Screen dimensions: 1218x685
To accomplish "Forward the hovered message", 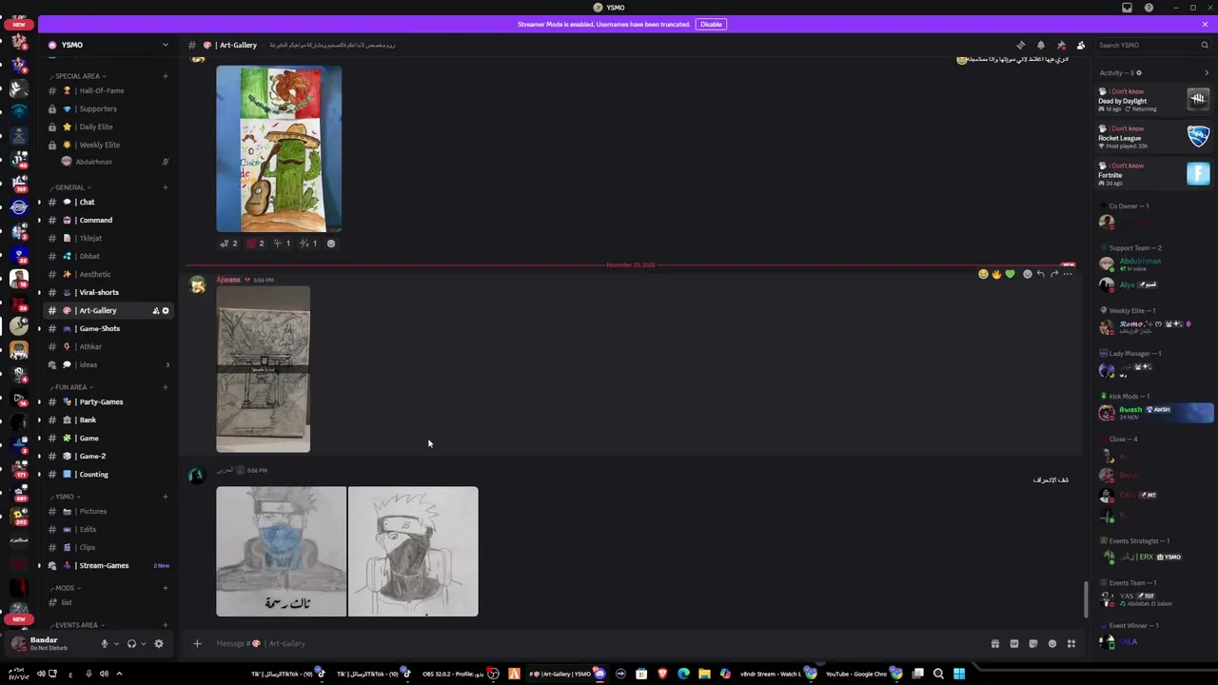I will (1053, 274).
